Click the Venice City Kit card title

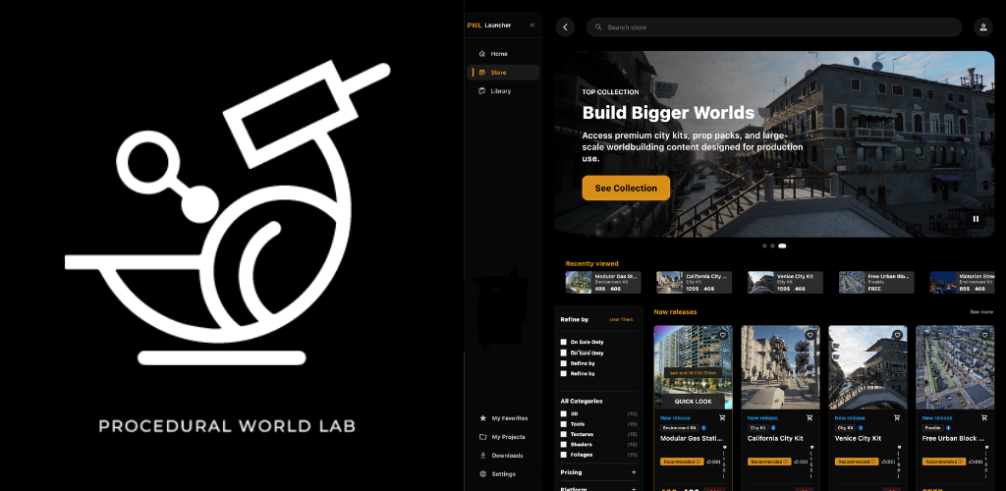click(x=858, y=439)
